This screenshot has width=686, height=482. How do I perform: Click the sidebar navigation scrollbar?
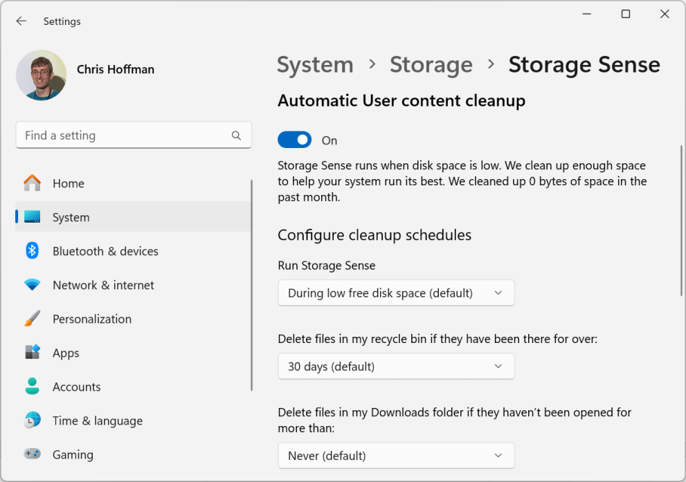coord(251,285)
